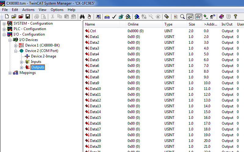This screenshot has width=244, height=152.
Task: Click the yellow plus signs toolbar icon
Action: tap(167, 16)
